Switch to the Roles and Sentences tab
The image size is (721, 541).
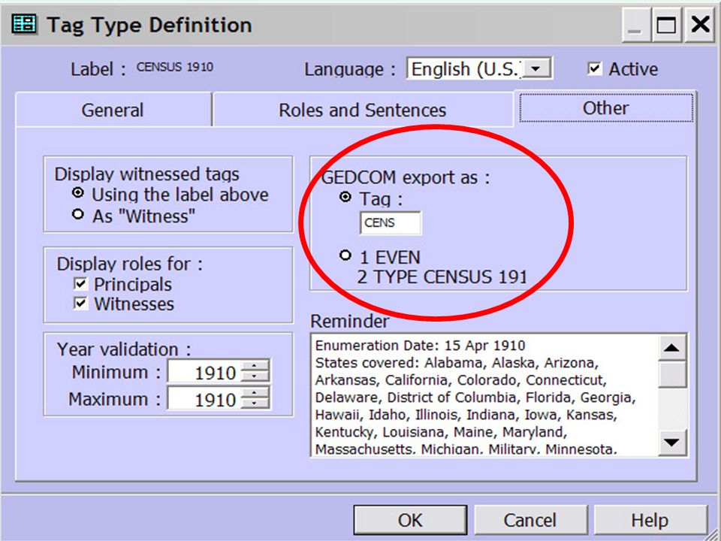coord(362,110)
